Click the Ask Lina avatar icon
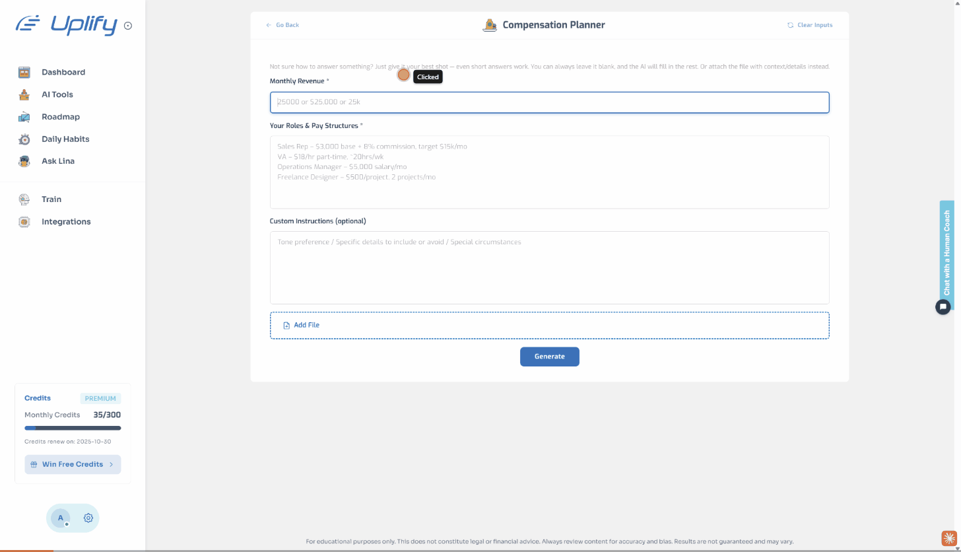This screenshot has width=961, height=552. 24,161
